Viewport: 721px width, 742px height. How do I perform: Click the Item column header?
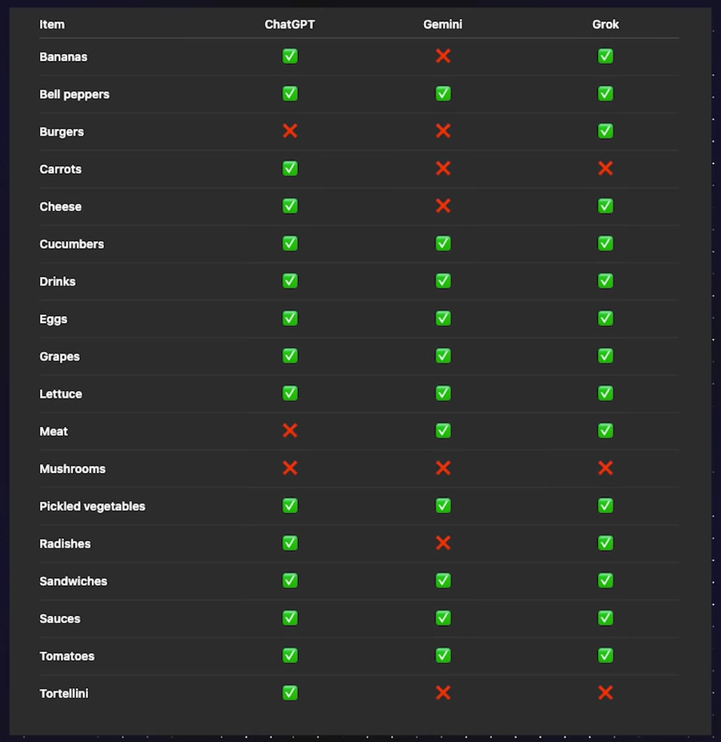pyautogui.click(x=52, y=24)
